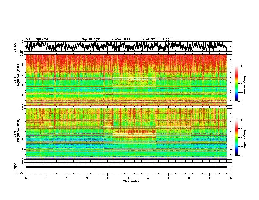Click the time axis tick label "8"

(x=189, y=178)
